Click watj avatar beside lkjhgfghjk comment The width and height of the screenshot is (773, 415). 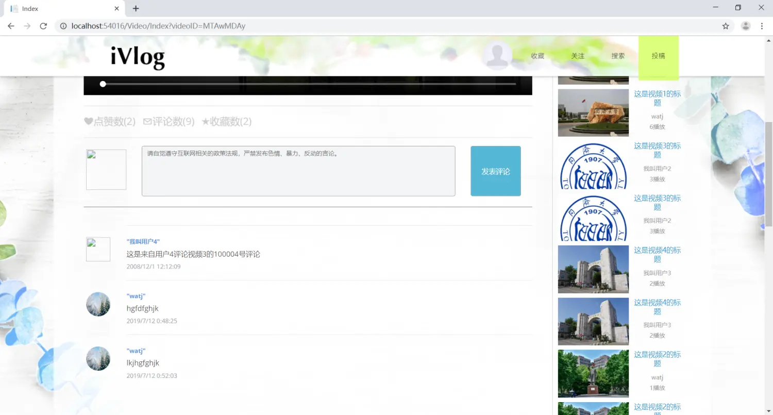tap(98, 358)
